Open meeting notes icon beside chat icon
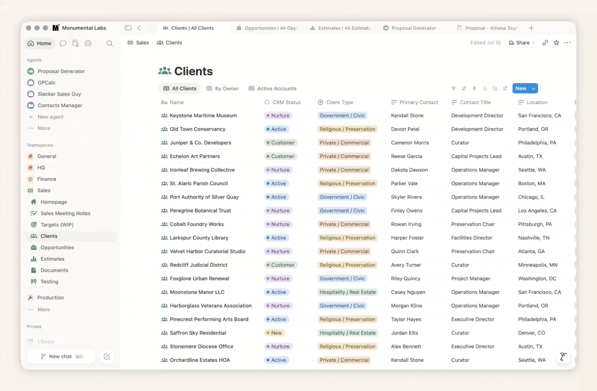This screenshot has width=597, height=391. pyautogui.click(x=75, y=43)
